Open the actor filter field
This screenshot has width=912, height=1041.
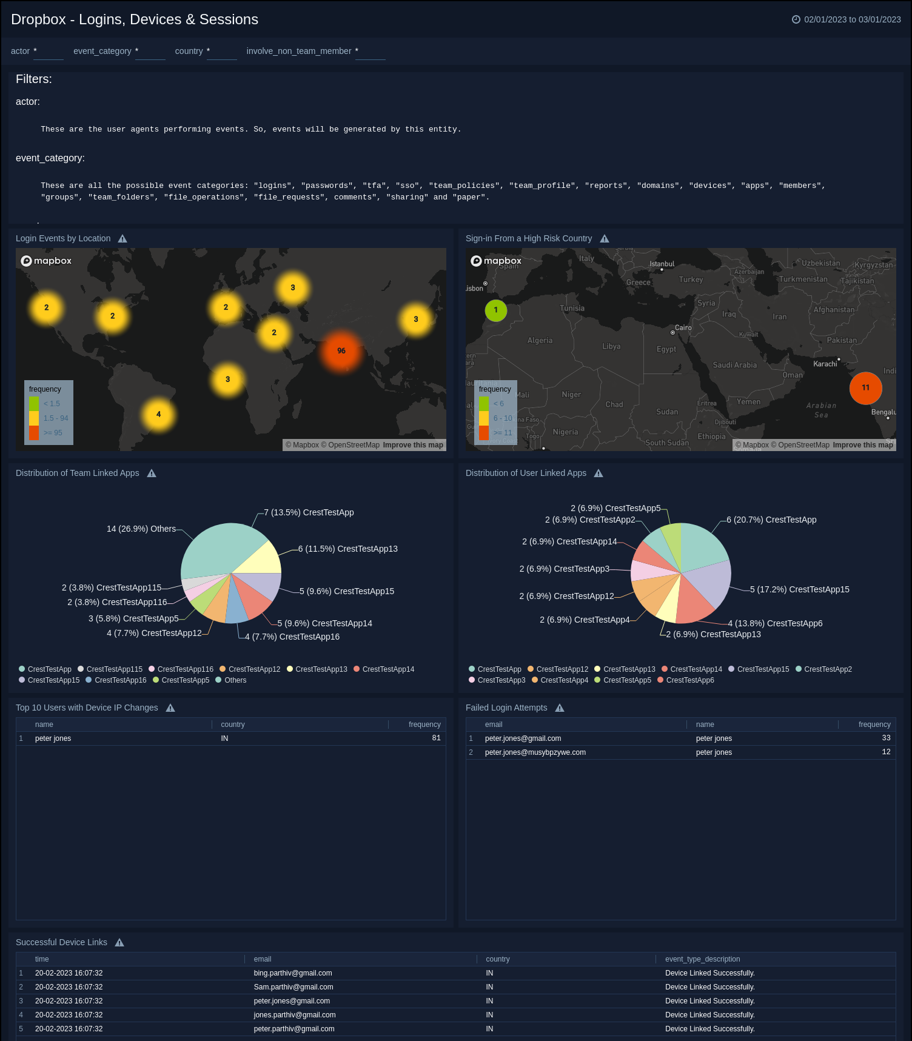(49, 52)
